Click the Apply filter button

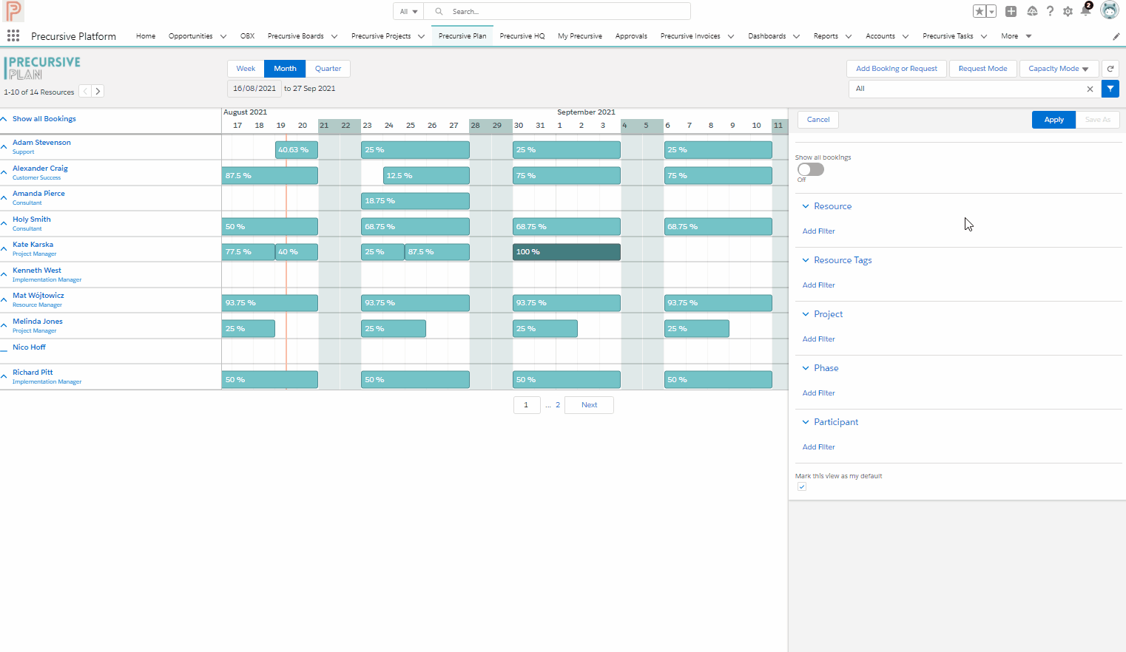(1053, 120)
